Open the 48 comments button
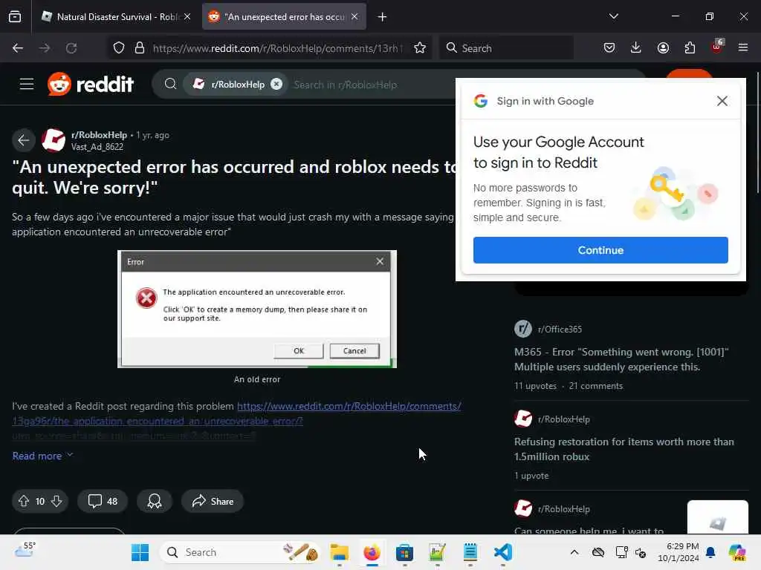761x570 pixels. coord(103,501)
